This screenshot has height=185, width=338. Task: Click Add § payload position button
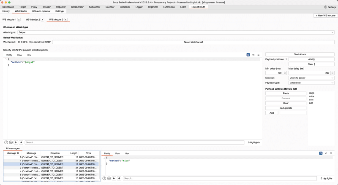pos(311,59)
